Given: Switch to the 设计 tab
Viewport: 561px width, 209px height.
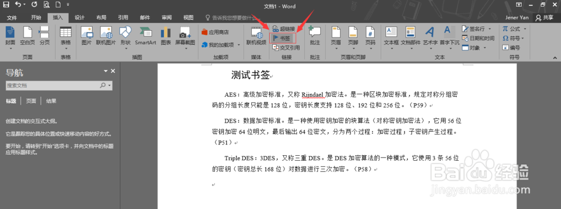Looking at the screenshot, I should 80,17.
